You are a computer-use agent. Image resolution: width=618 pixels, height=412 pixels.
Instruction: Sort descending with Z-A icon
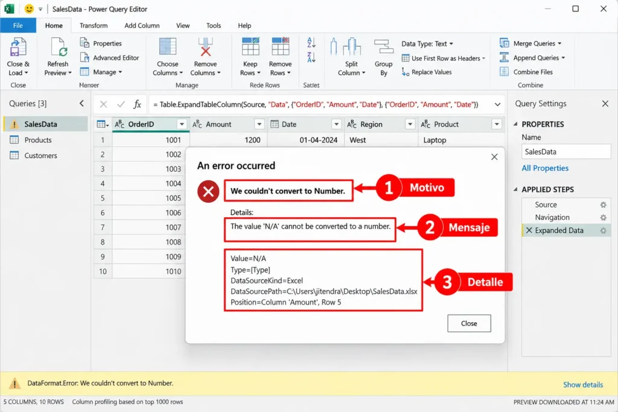point(311,57)
